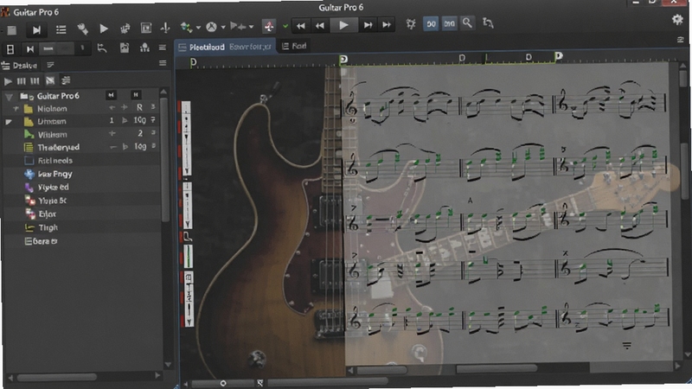Open dropdown arrow beside the flag-plus icon
Image resolution: width=692 pixels, height=389 pixels.
click(251, 27)
